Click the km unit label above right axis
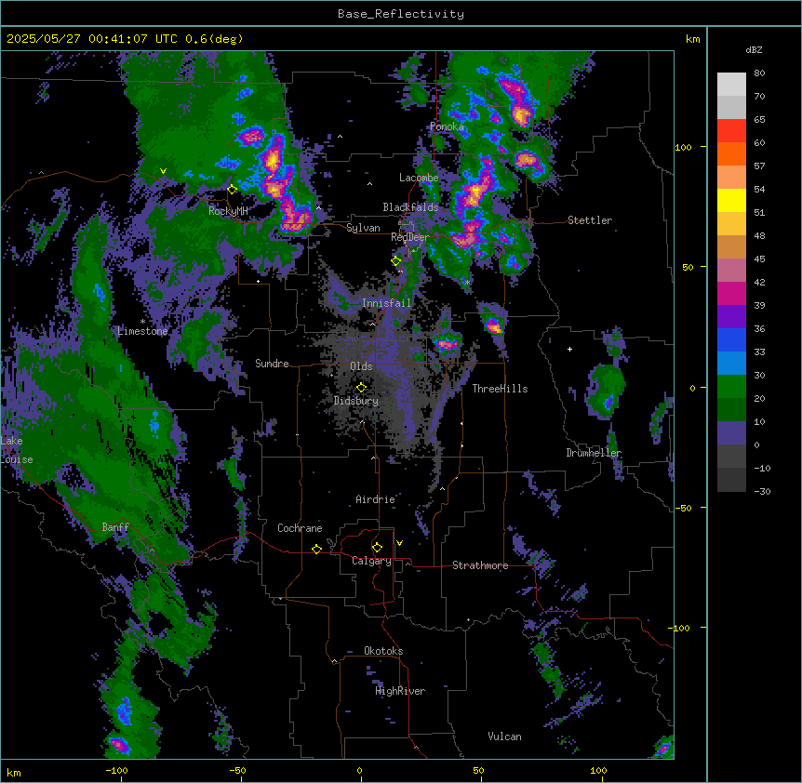 pyautogui.click(x=693, y=39)
